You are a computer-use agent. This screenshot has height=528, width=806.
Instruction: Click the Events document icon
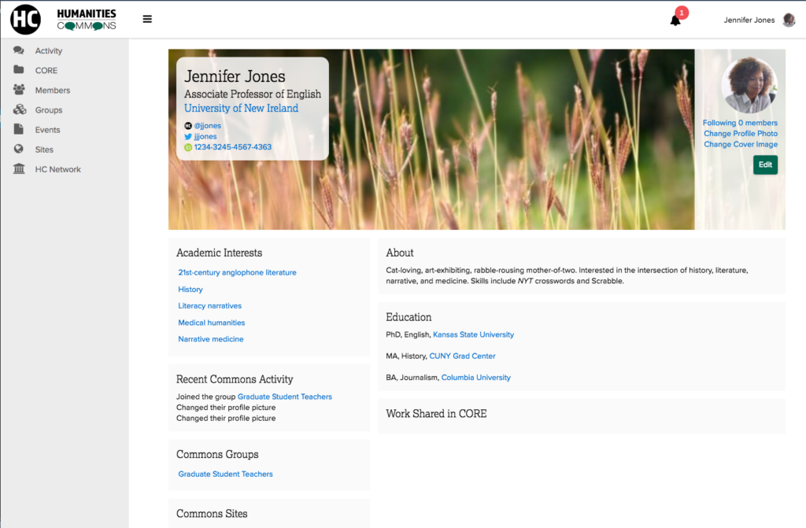coord(19,130)
